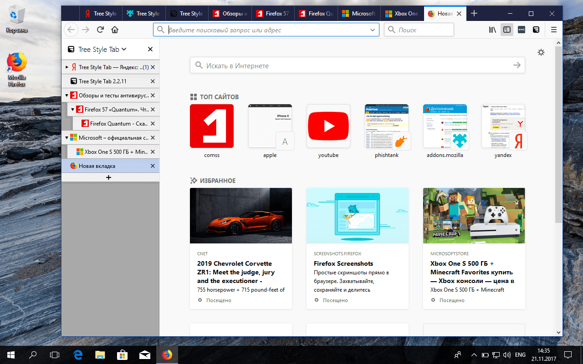Click the back navigation arrow

[71, 30]
